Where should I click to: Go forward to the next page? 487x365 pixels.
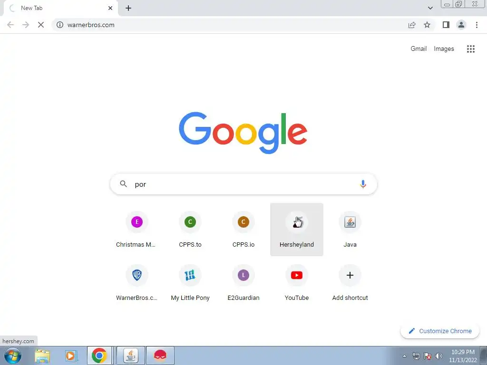tap(26, 25)
